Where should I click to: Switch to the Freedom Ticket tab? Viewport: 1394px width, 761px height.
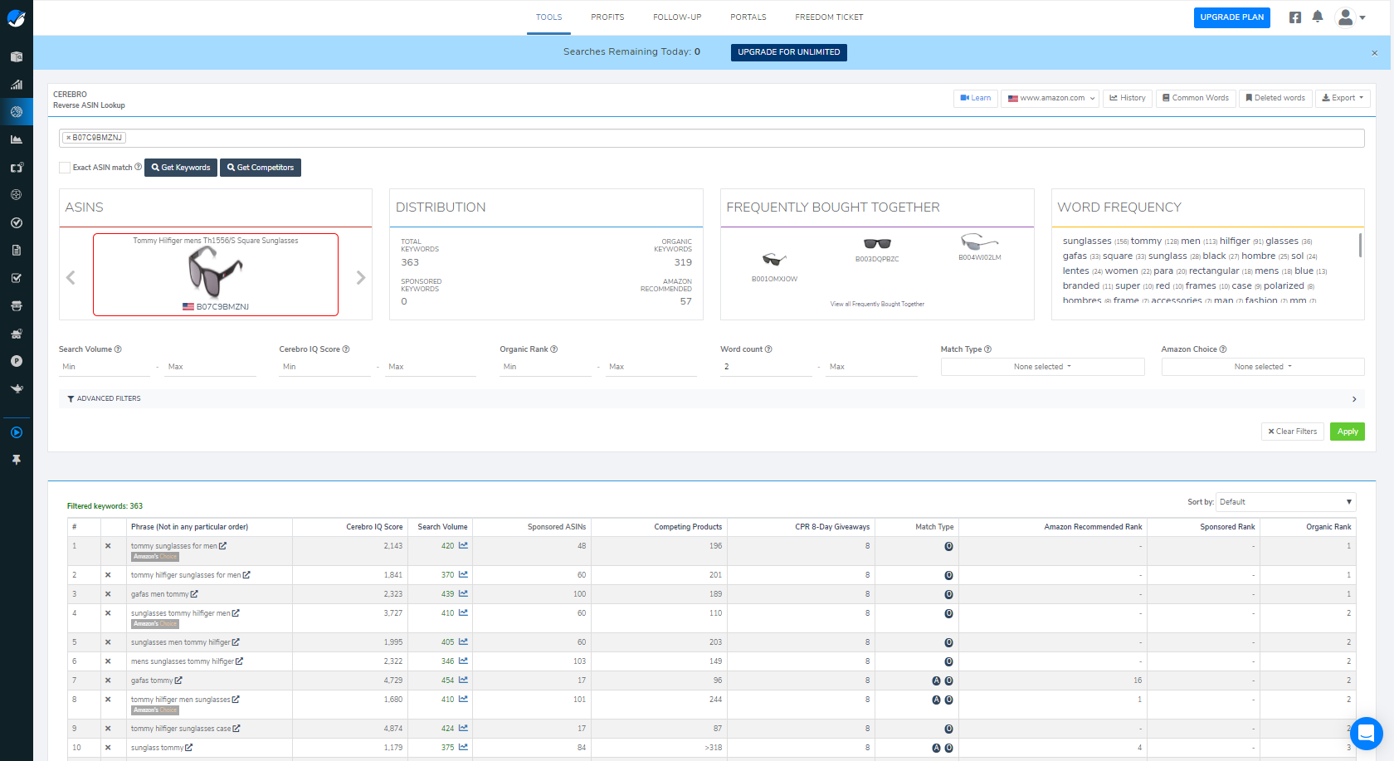[x=829, y=17]
